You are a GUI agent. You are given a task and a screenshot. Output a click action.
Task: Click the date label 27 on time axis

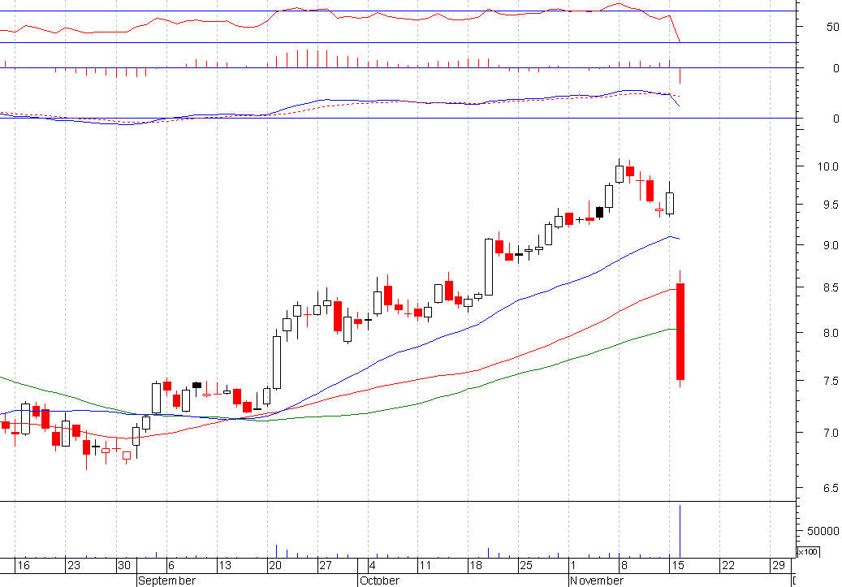(x=326, y=565)
